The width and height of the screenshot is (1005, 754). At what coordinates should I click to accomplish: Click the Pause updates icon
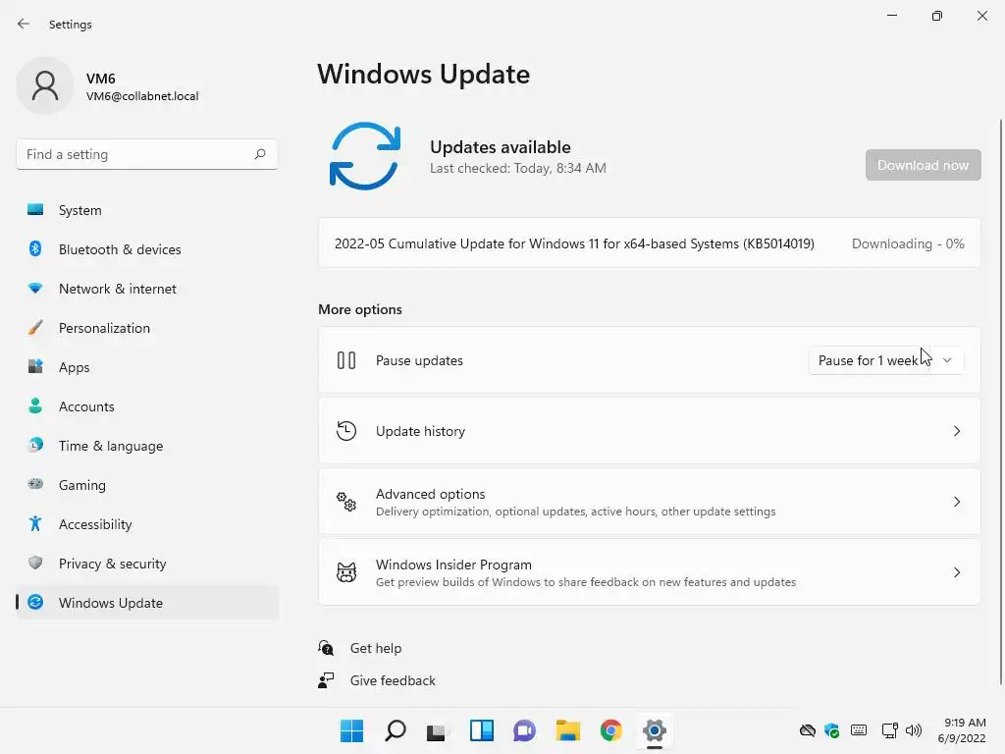pyautogui.click(x=346, y=360)
